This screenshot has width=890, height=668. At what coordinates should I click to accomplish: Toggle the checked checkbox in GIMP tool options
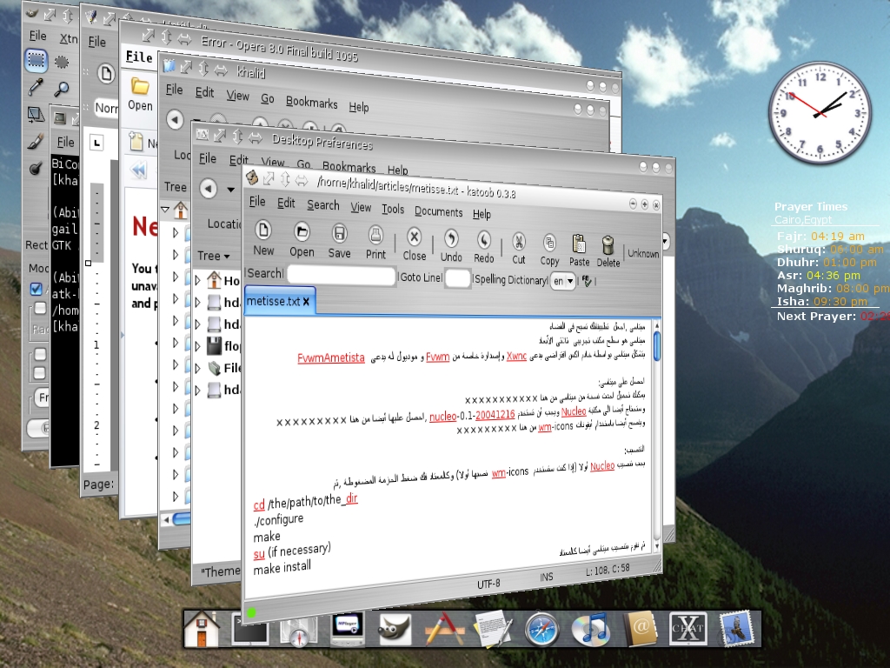[x=36, y=289]
